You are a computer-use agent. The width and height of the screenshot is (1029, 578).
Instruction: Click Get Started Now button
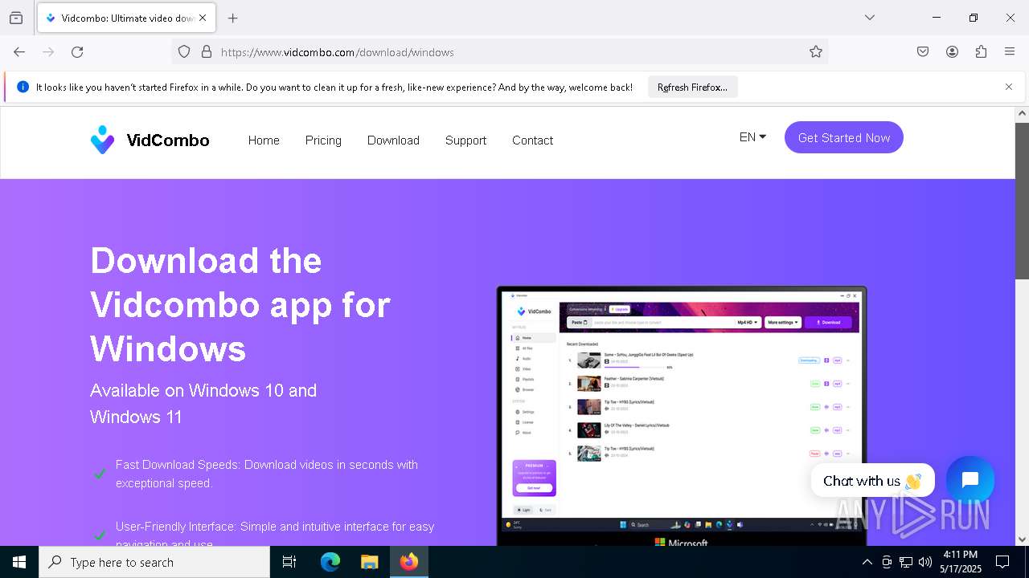844,137
